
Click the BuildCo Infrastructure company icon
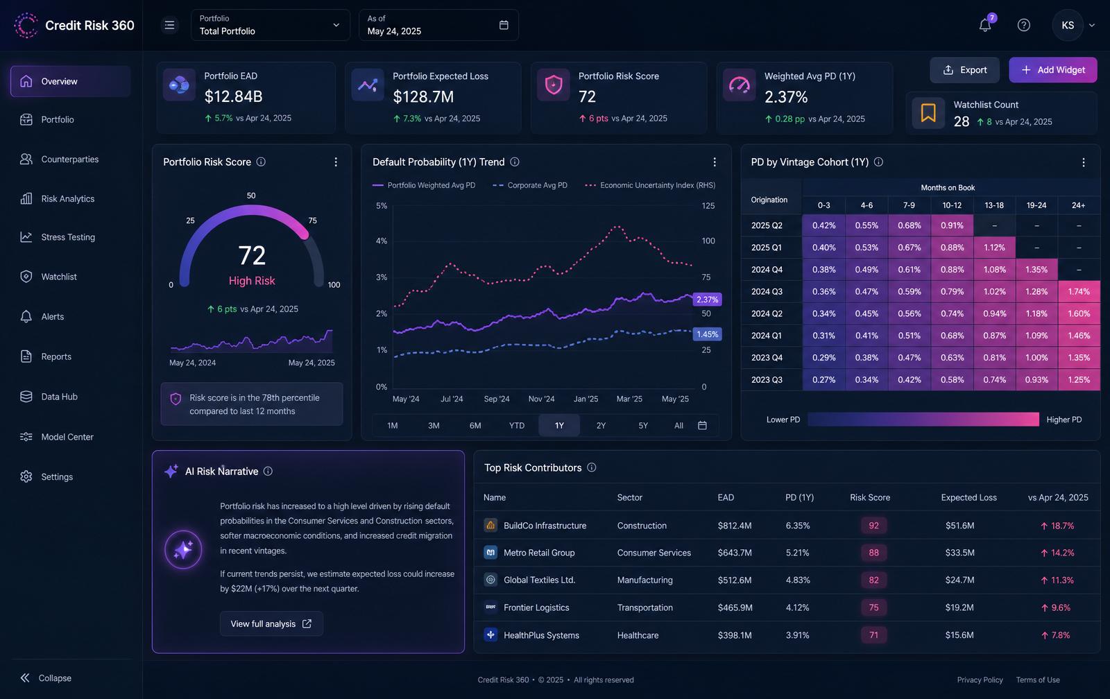click(490, 525)
